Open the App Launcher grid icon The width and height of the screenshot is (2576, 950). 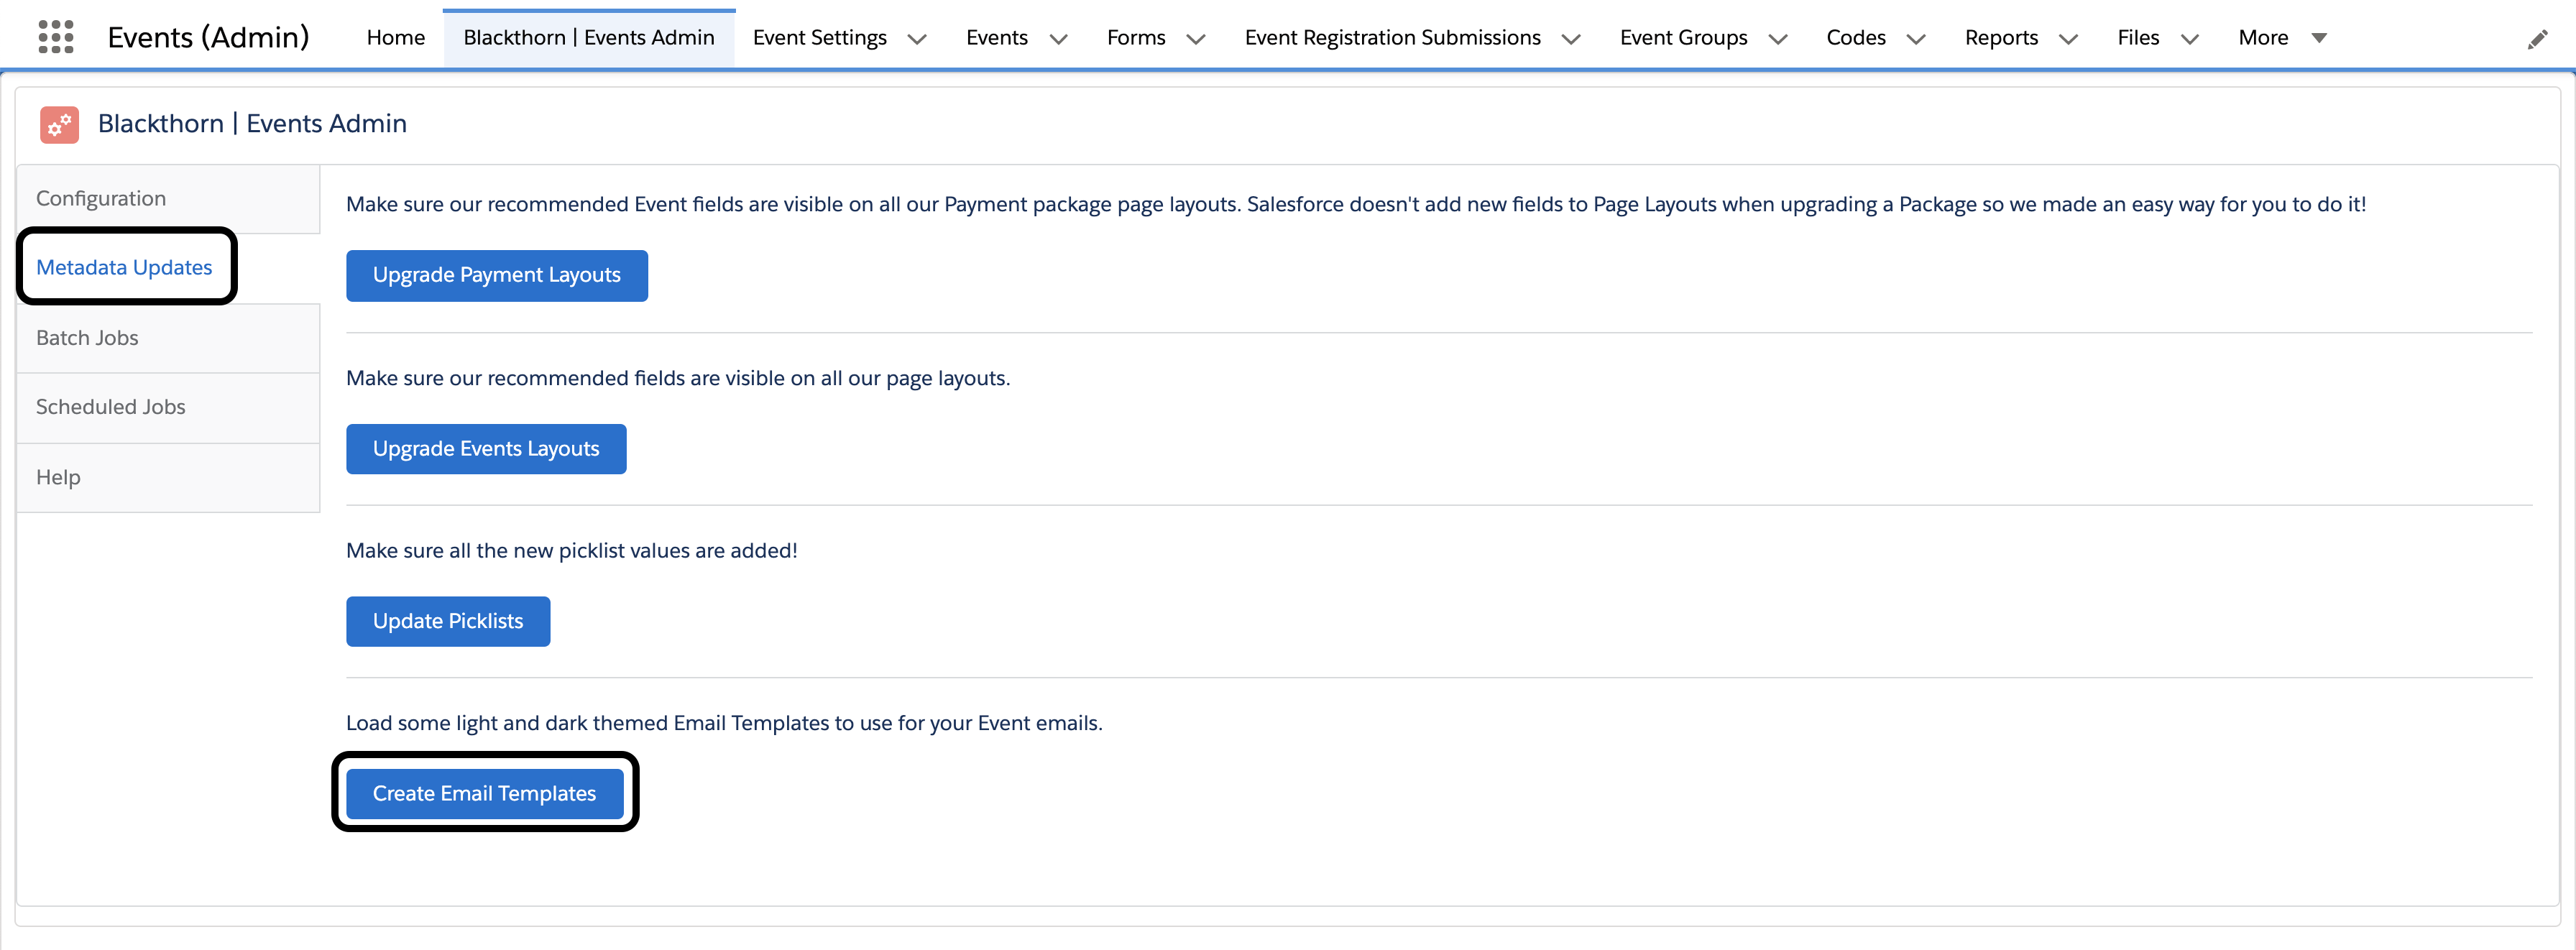(x=56, y=37)
